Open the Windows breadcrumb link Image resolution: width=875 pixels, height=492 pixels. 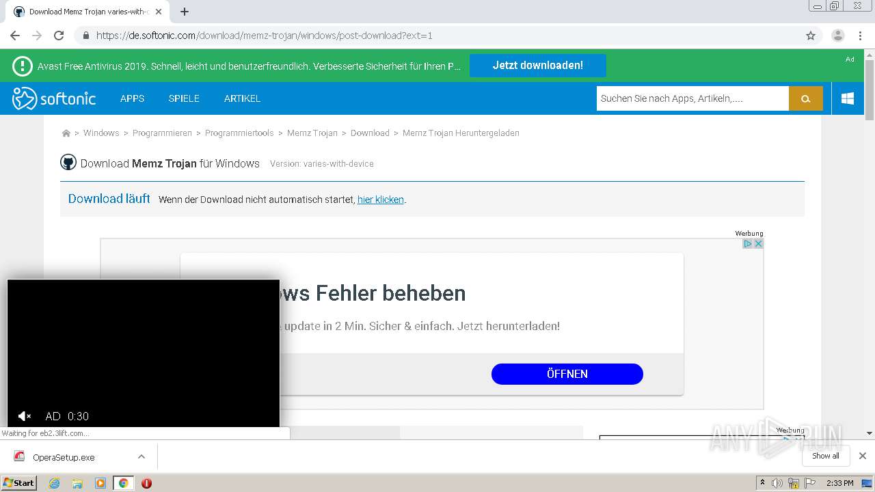coord(101,133)
